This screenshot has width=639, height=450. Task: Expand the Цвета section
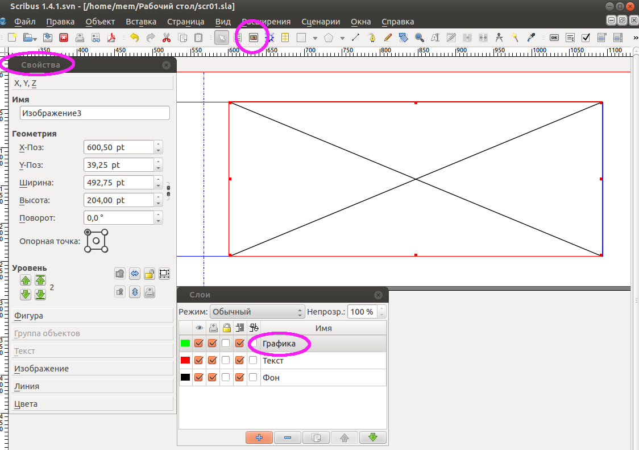tap(93, 404)
